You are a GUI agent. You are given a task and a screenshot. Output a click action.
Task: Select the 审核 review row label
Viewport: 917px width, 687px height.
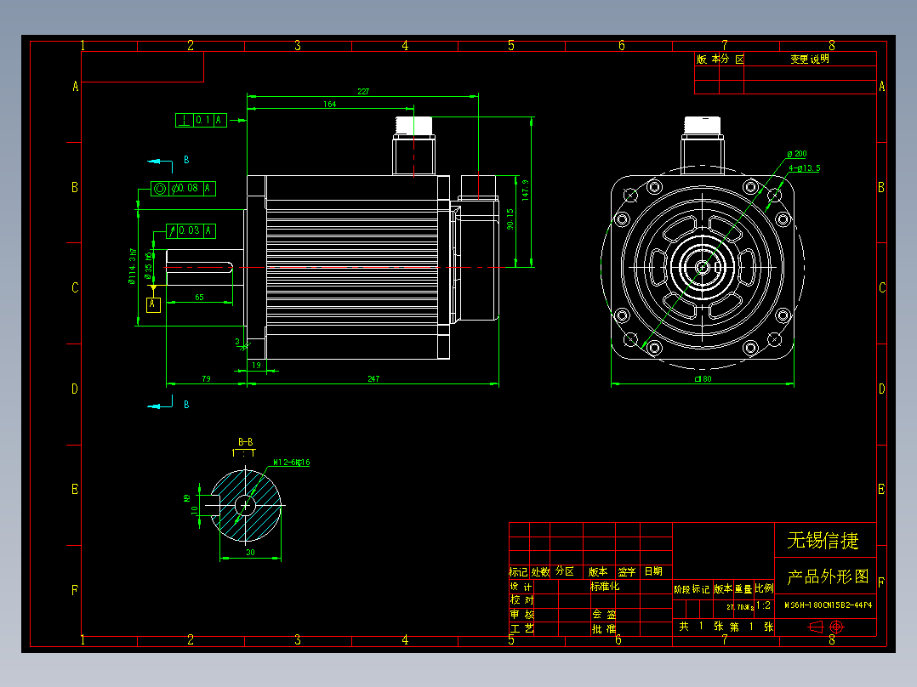[x=521, y=615]
